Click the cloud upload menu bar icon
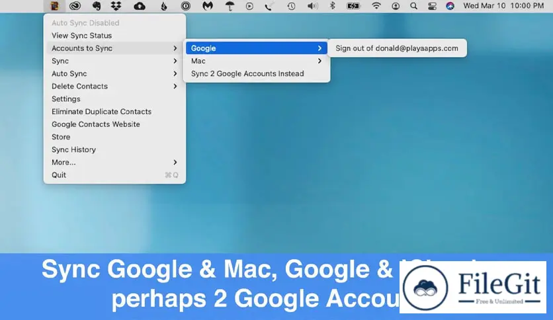Image resolution: width=553 pixels, height=320 pixels. (x=140, y=6)
